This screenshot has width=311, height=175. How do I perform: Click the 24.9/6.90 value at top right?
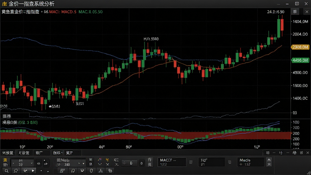[x=276, y=12]
